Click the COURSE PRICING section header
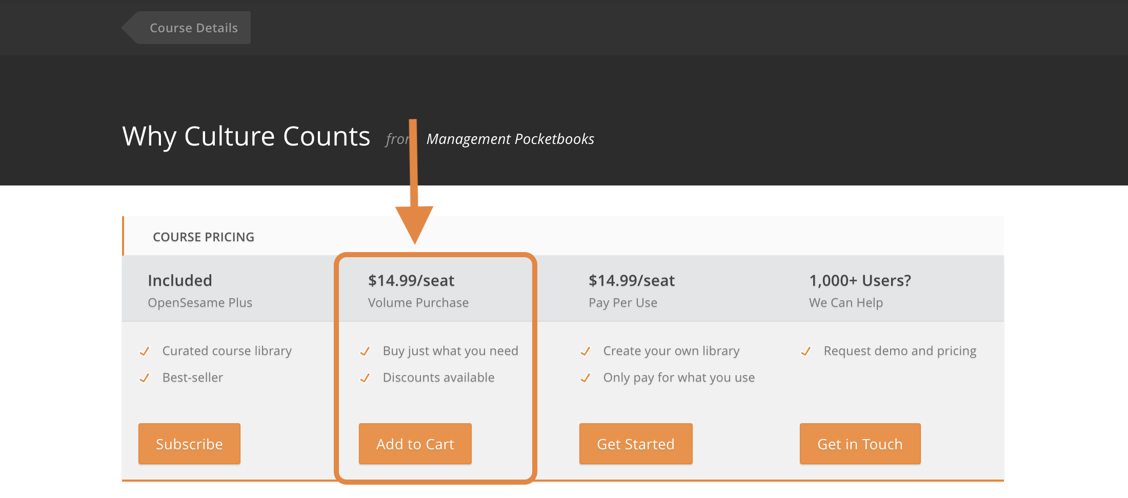Screen dimensions: 1128x498 [204, 237]
